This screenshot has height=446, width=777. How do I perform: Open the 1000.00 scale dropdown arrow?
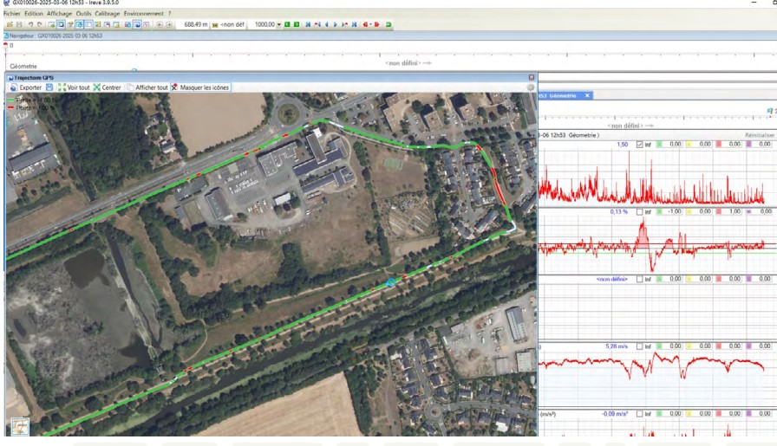click(x=279, y=24)
